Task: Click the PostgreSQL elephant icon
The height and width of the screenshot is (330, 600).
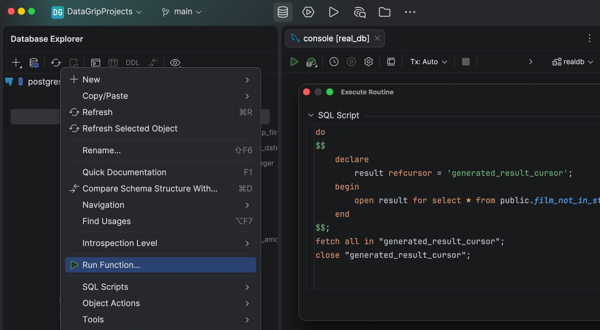Action: point(9,81)
